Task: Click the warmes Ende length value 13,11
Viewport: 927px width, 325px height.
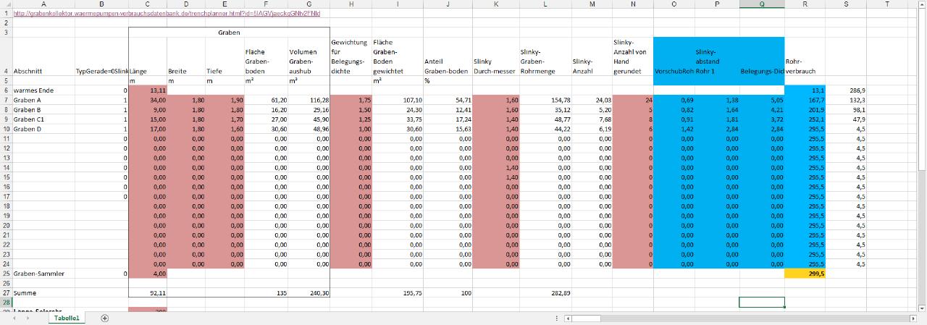Action: pyautogui.click(x=148, y=90)
